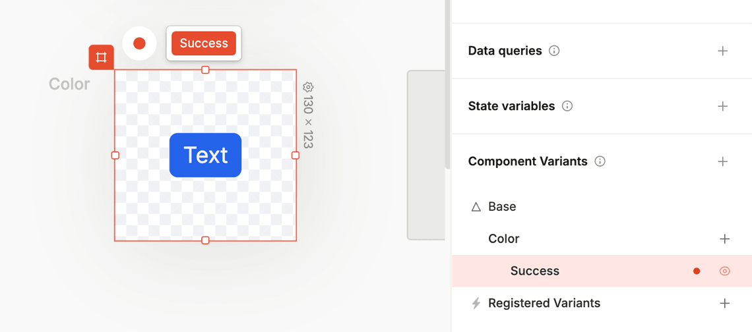Select the Color variant group row
752x332 pixels.
click(504, 238)
